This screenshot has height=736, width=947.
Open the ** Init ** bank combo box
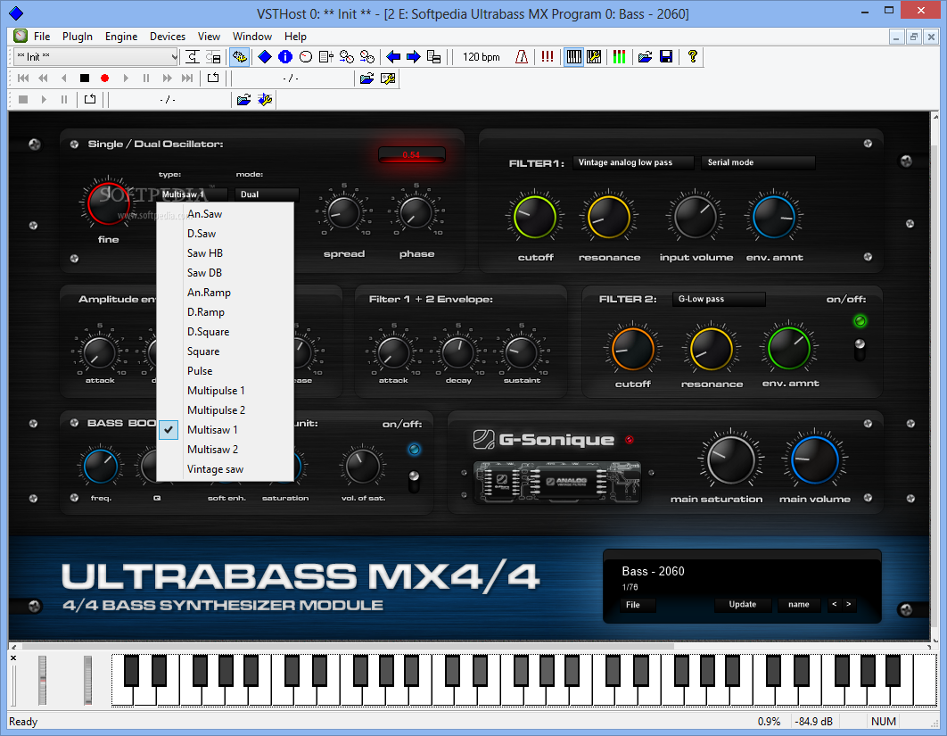pos(95,57)
